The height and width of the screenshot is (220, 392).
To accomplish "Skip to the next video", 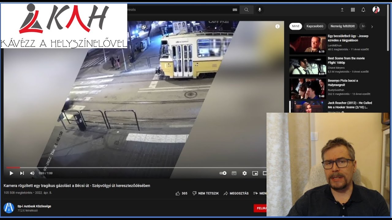I will click(22, 173).
